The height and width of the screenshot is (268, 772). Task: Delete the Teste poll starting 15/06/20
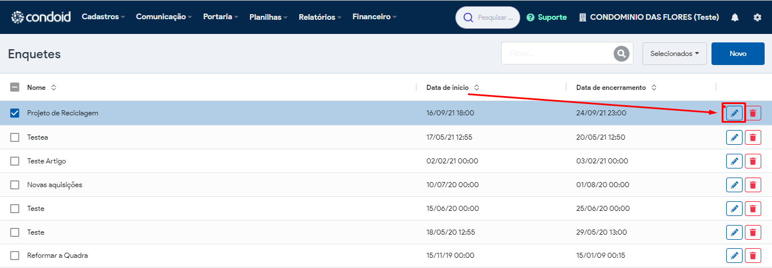point(753,209)
